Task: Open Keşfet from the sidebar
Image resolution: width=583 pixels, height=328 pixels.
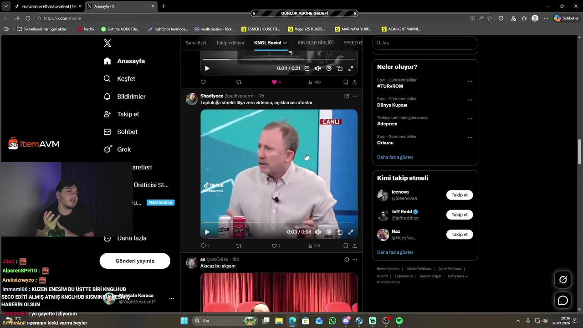Action: [120, 79]
